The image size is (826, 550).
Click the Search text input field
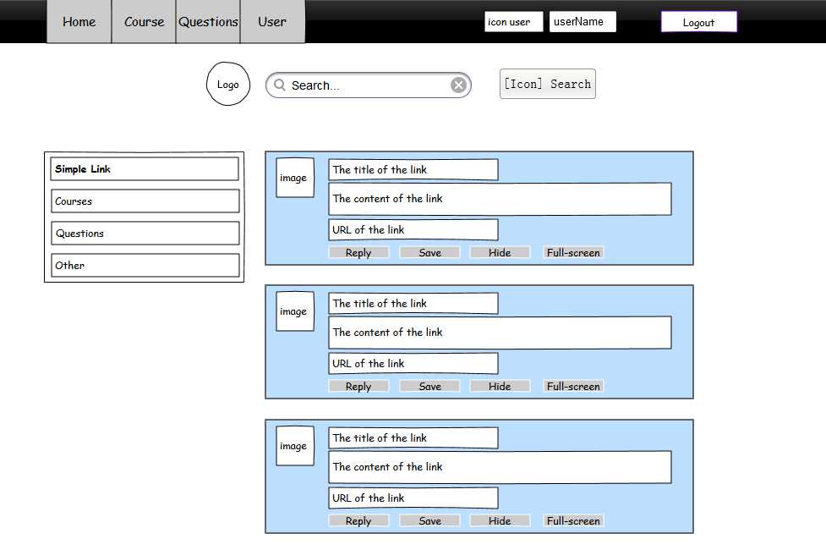pos(368,85)
